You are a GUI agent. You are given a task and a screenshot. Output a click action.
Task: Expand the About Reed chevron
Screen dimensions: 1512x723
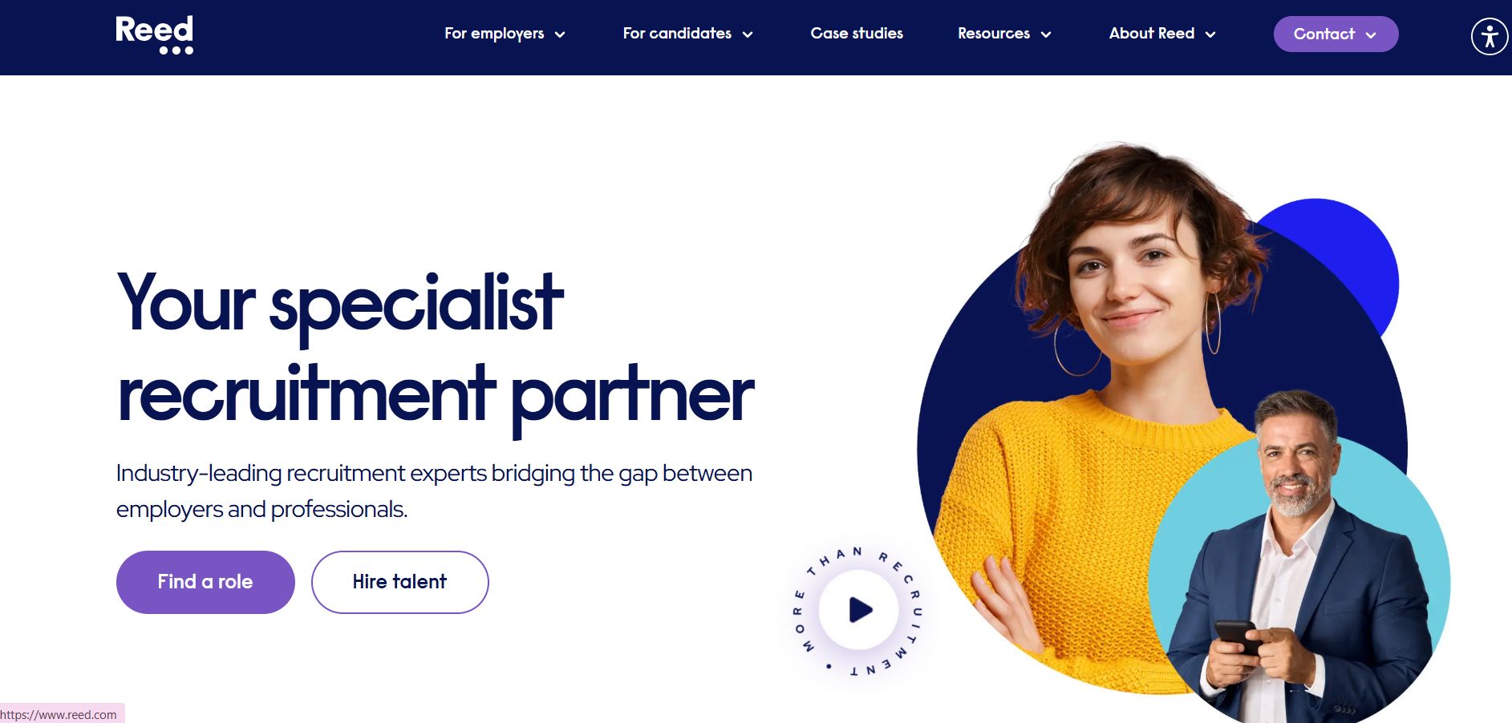[x=1210, y=34]
